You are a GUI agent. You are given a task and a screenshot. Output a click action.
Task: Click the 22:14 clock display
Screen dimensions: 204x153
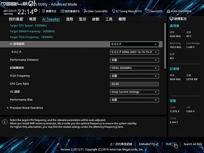click(25, 12)
